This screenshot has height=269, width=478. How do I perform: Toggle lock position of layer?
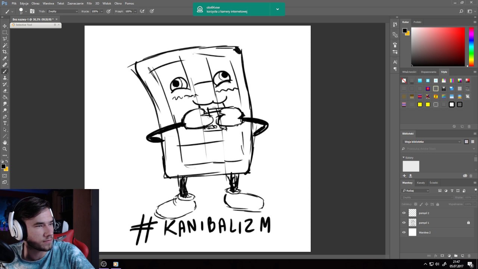point(427,204)
